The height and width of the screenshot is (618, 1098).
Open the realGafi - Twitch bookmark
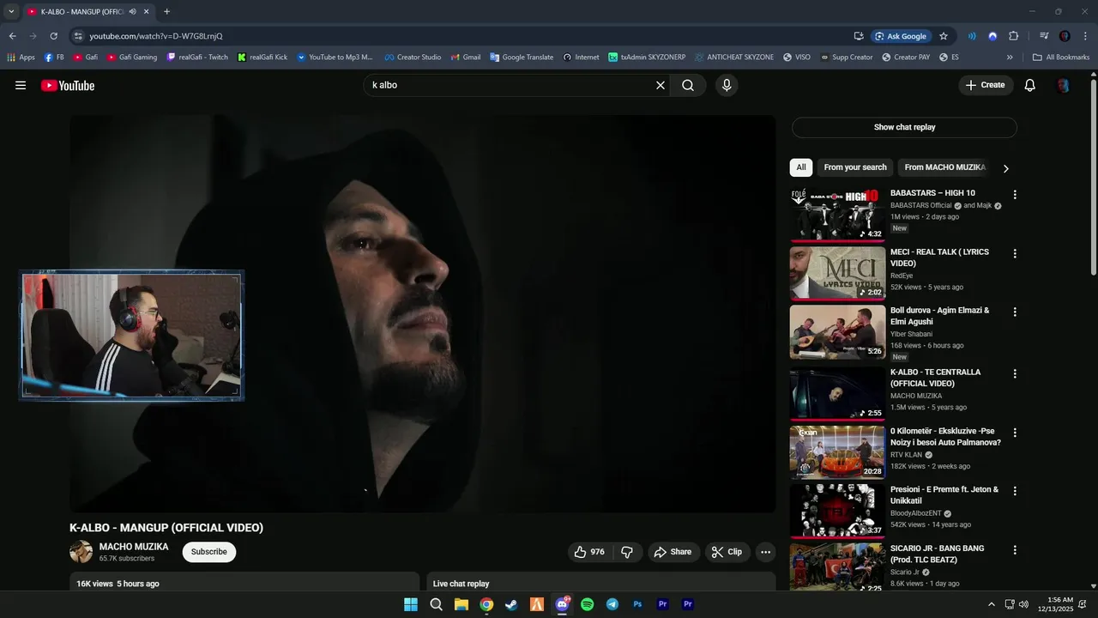tap(197, 58)
